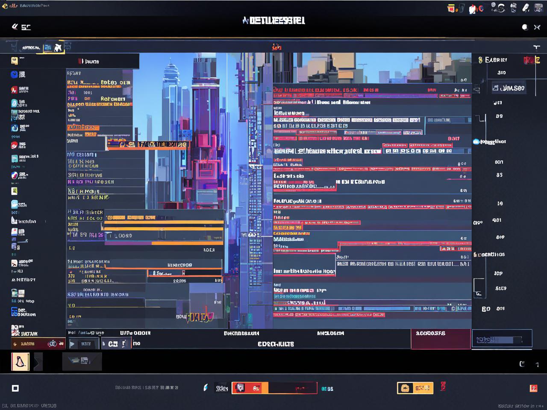This screenshot has width=547, height=410.
Task: Click the orange flame icon in center toolbar
Action: [276, 47]
